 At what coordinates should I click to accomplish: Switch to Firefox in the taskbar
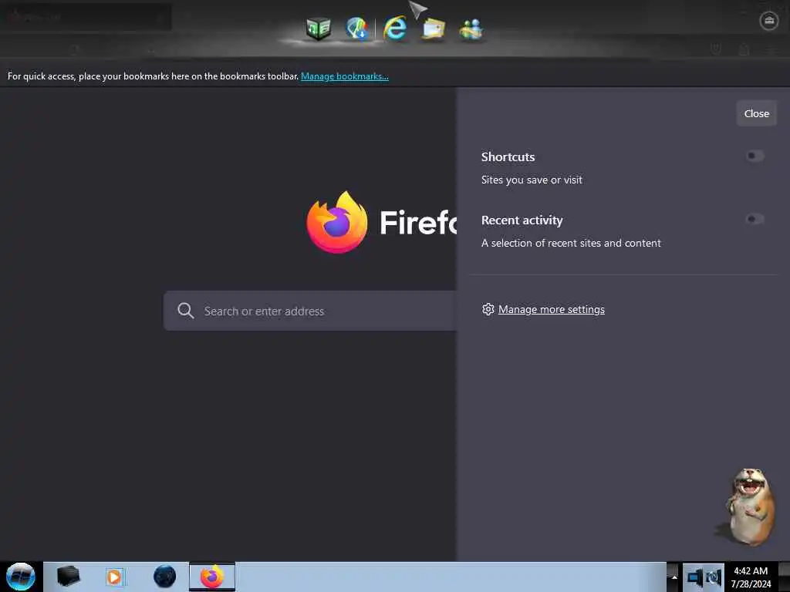tap(212, 577)
